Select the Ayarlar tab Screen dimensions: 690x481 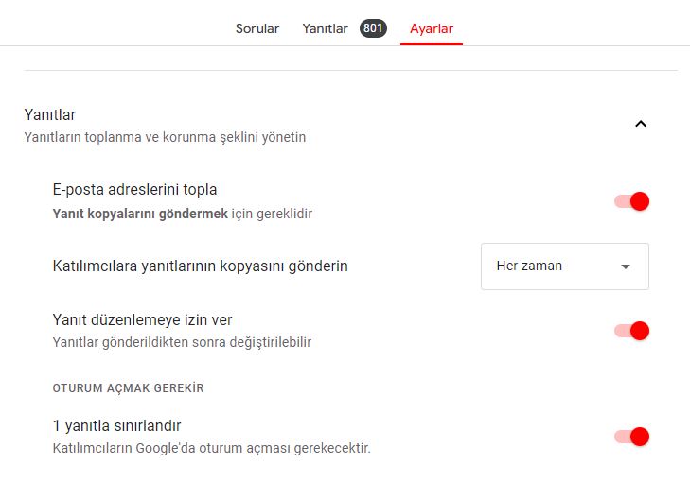[x=432, y=28]
